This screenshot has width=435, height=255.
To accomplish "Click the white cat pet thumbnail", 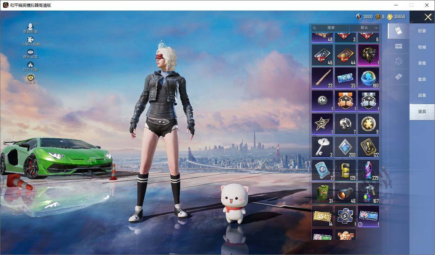I will click(234, 203).
